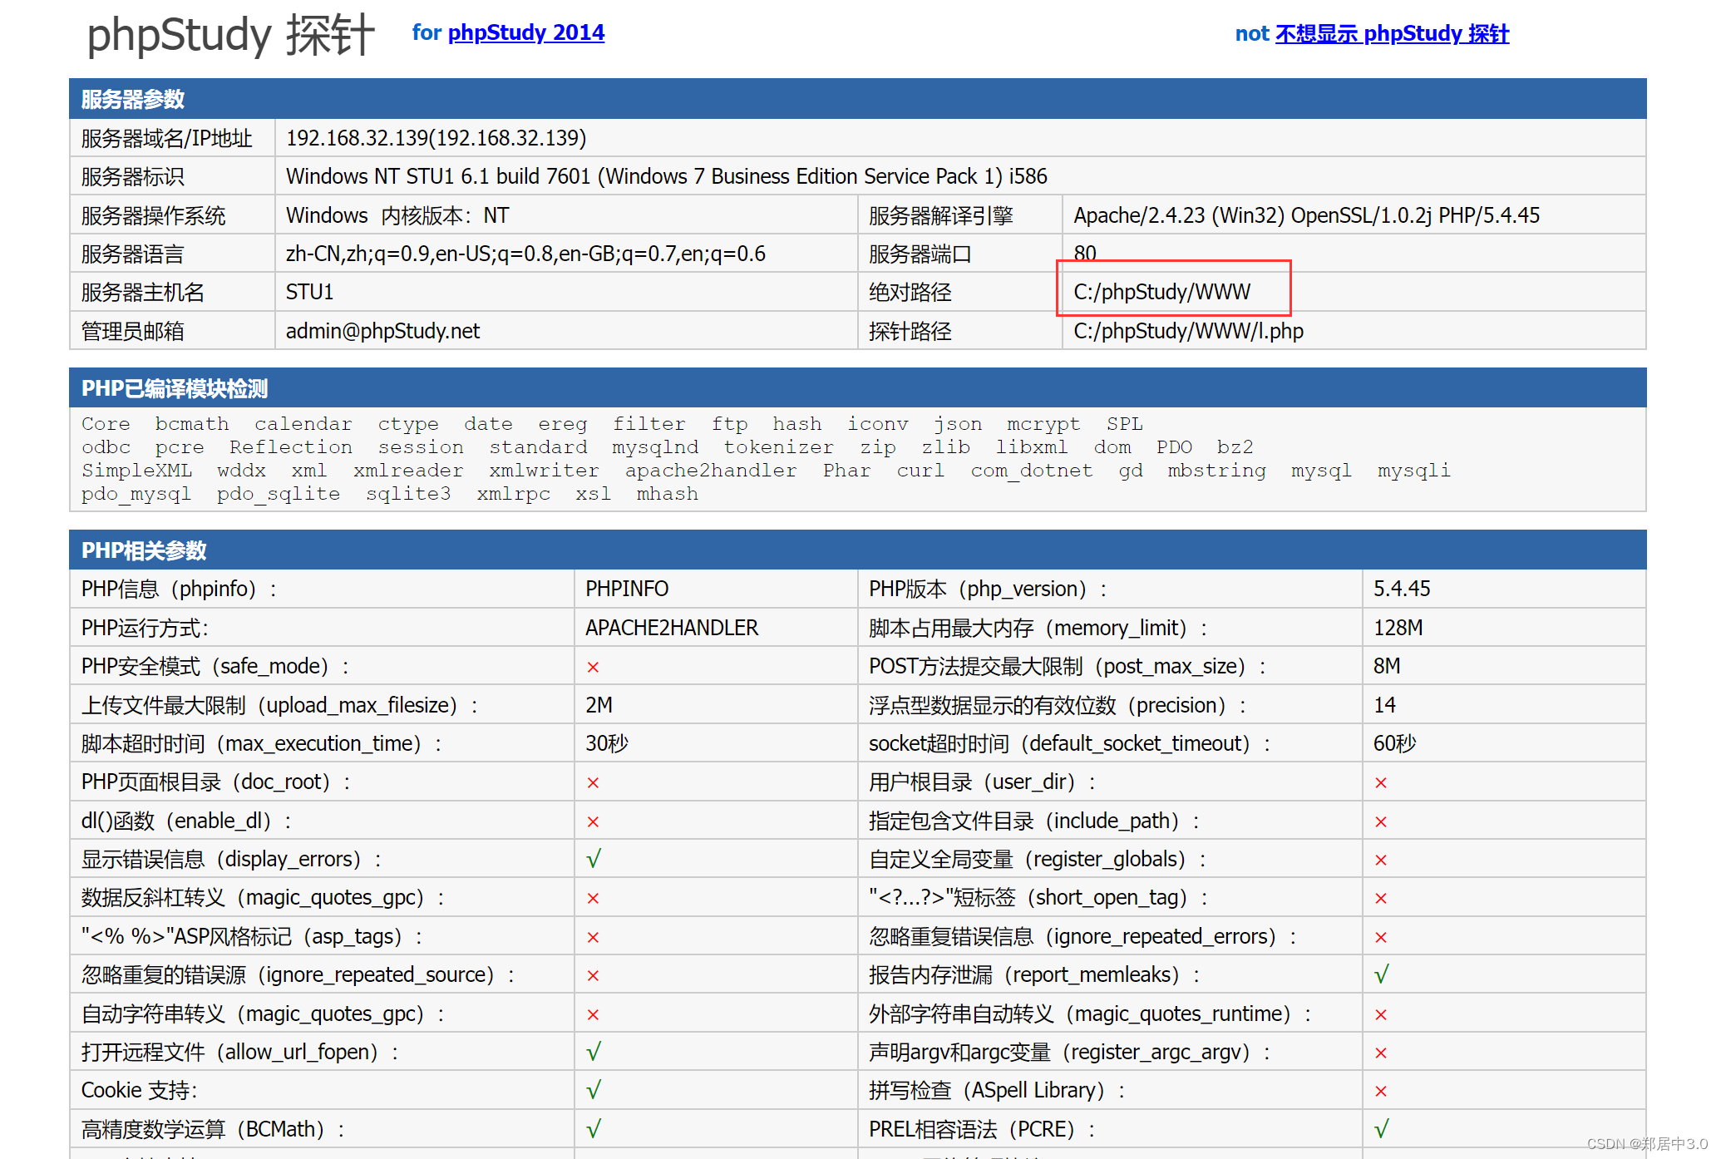1721x1159 pixels.
Task: Click the 服务器参数 section header
Action: (133, 99)
